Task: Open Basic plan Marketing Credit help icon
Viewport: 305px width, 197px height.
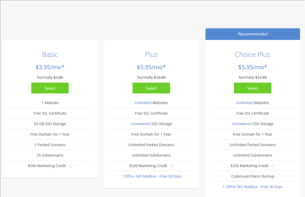Action: 70,166
